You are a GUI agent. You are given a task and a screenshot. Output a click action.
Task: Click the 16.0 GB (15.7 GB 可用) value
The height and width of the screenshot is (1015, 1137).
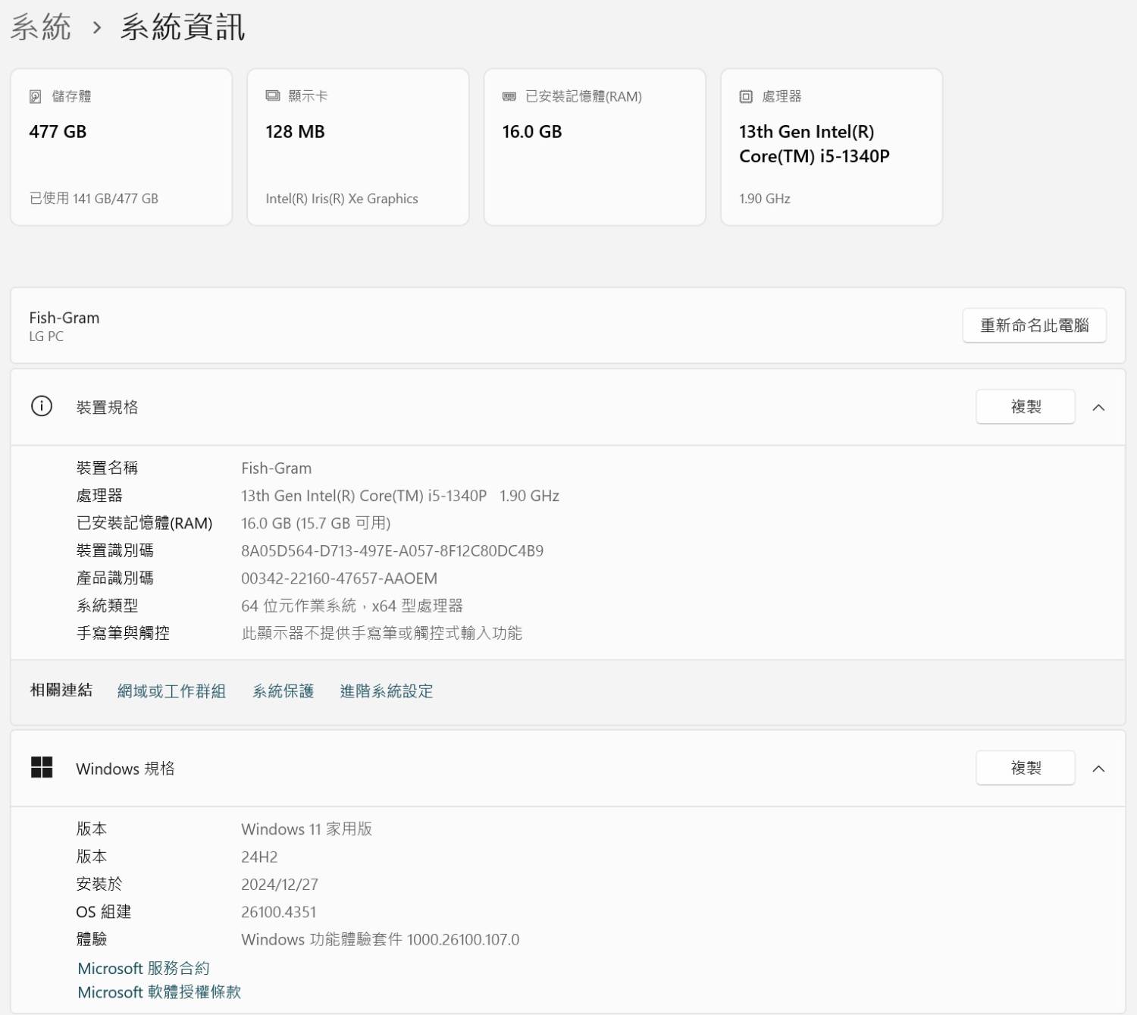315,523
